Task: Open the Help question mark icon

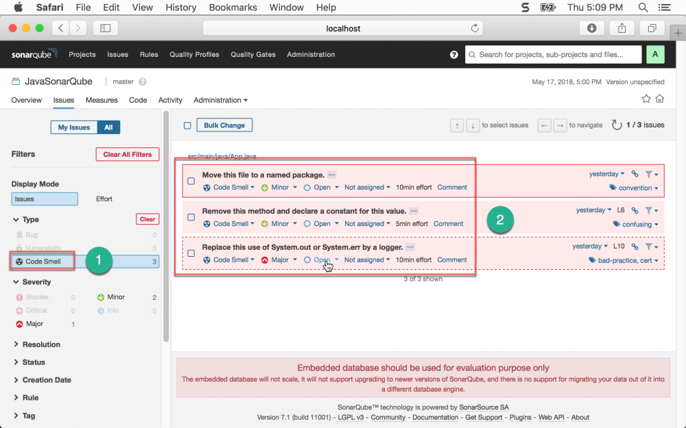Action: [453, 54]
